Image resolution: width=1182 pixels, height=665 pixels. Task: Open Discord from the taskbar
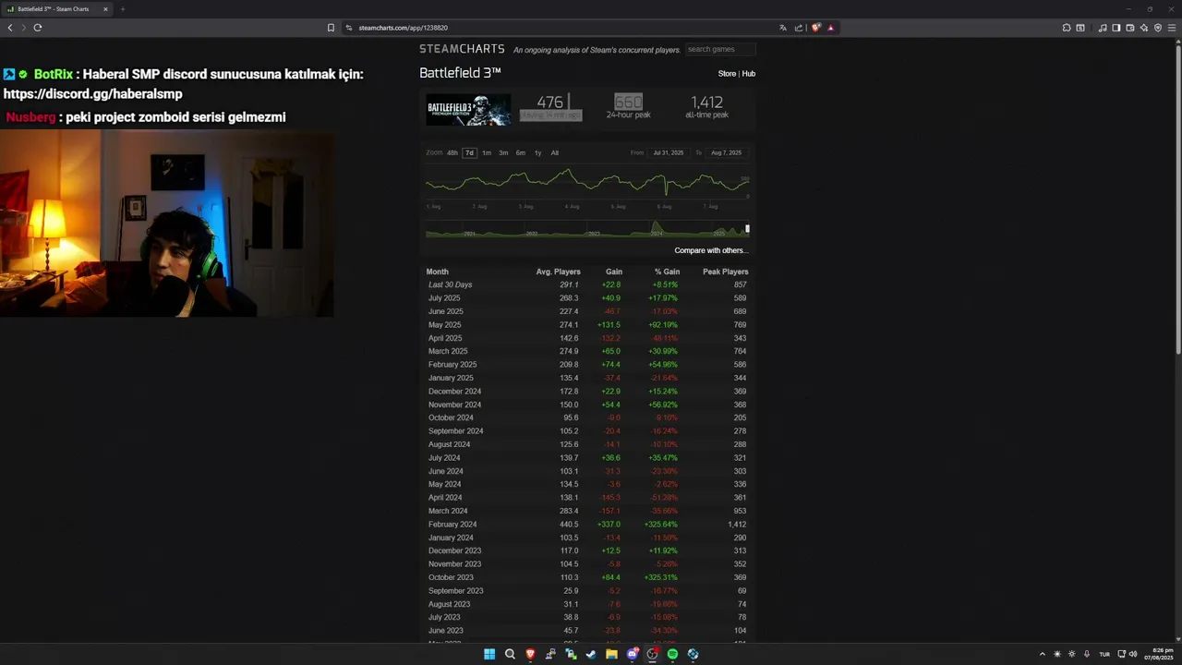point(632,654)
